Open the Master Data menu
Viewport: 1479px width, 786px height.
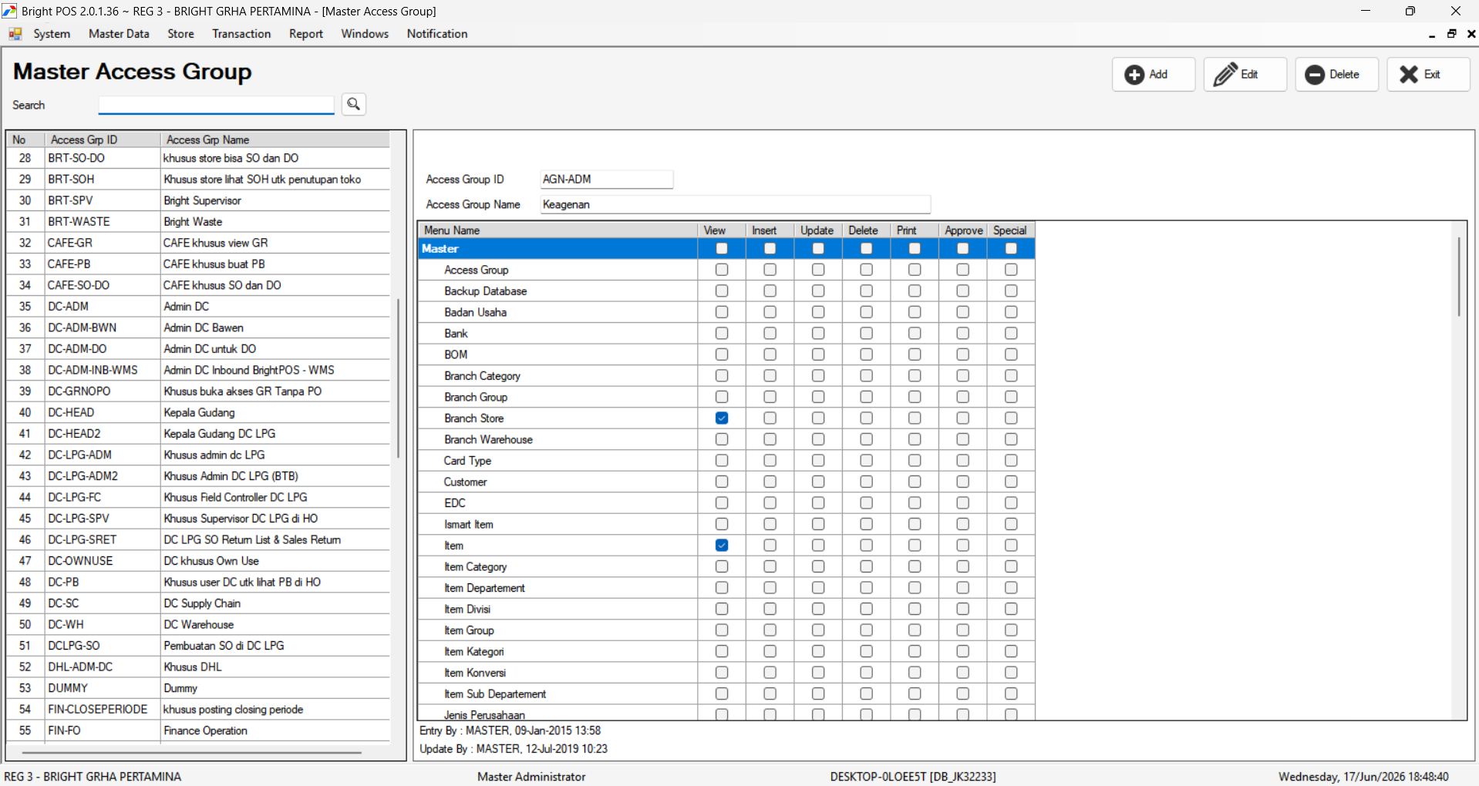119,34
